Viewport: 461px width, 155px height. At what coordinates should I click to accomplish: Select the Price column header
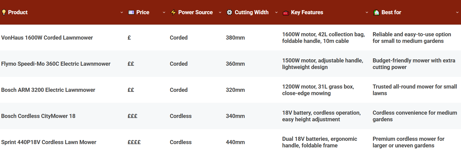coord(143,12)
